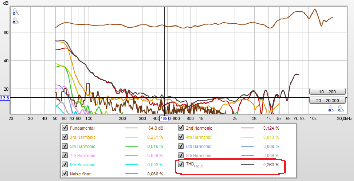Click the THD H2..9 legend label

pos(195,165)
